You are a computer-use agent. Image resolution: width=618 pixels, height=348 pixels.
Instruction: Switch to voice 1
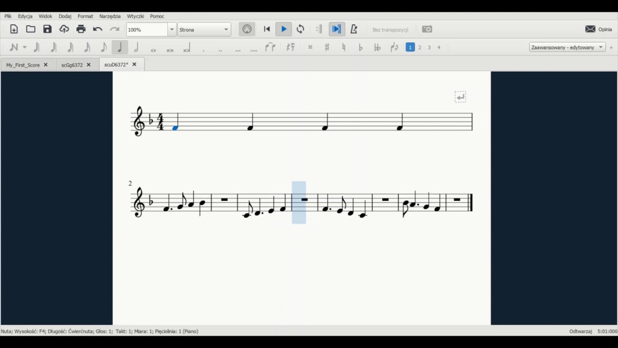point(410,47)
